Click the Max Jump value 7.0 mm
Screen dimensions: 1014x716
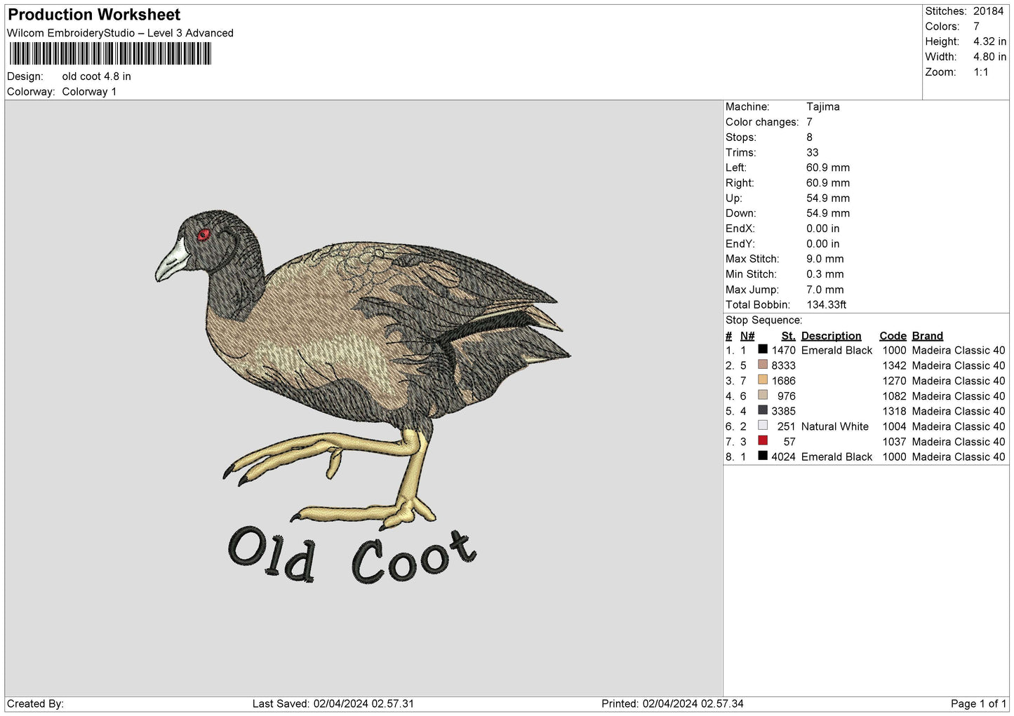click(x=825, y=290)
